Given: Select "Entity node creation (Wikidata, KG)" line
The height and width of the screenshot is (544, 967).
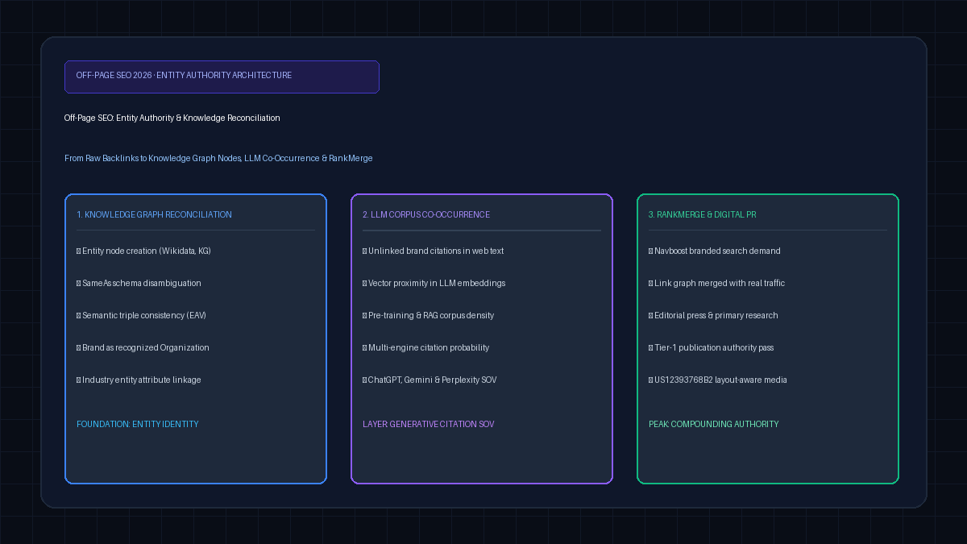Looking at the screenshot, I should (x=143, y=251).
